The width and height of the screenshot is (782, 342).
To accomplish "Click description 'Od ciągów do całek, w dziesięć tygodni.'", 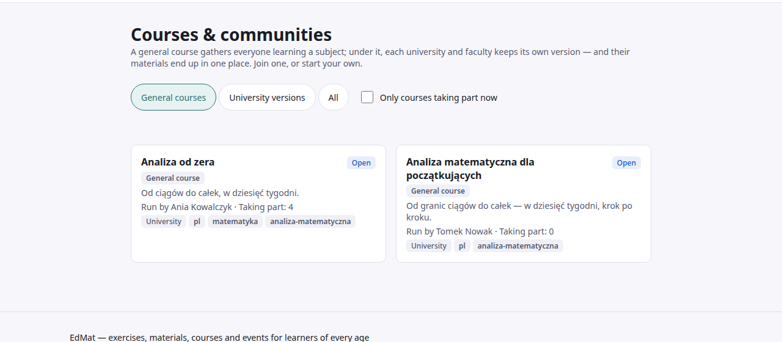I will [x=220, y=193].
